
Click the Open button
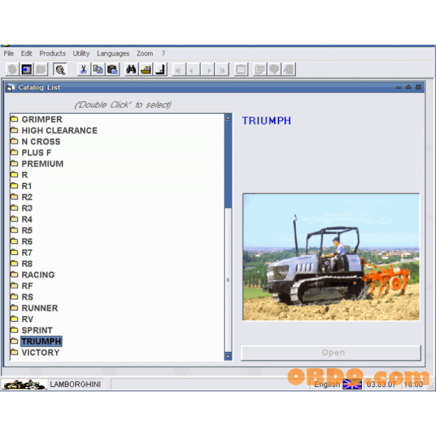331,353
